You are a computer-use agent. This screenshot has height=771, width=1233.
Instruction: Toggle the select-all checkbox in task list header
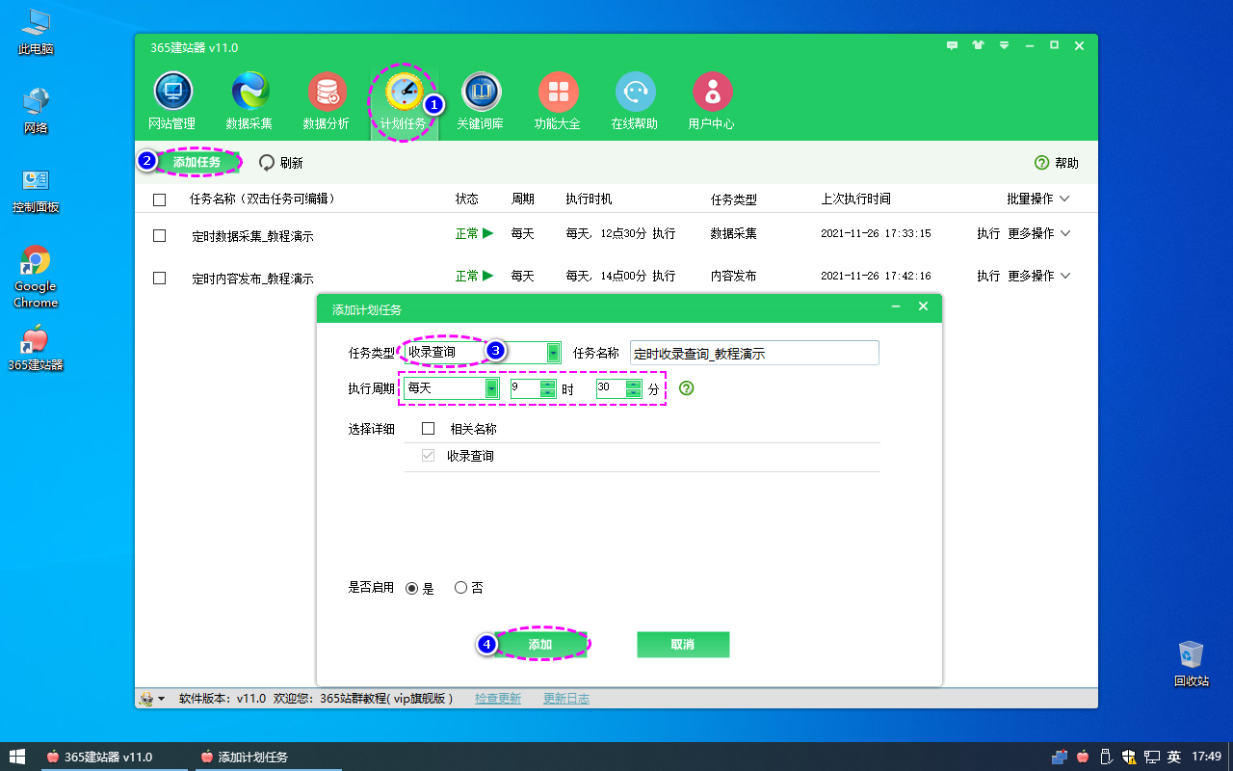(x=160, y=199)
